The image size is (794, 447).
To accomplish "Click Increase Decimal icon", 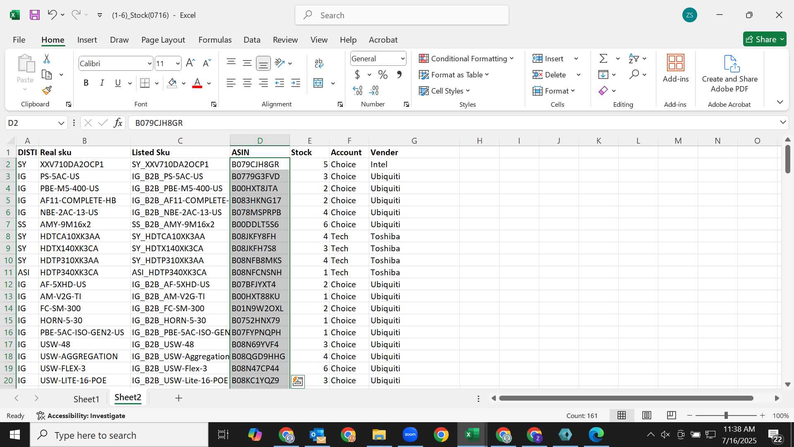I will point(358,90).
